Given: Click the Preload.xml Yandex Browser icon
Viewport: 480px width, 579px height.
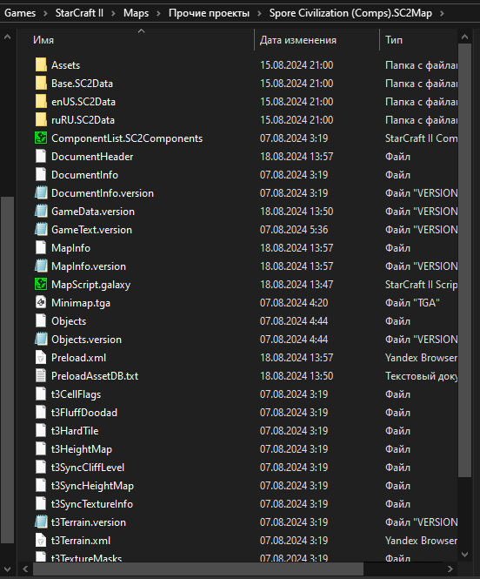Looking at the screenshot, I should [41, 358].
